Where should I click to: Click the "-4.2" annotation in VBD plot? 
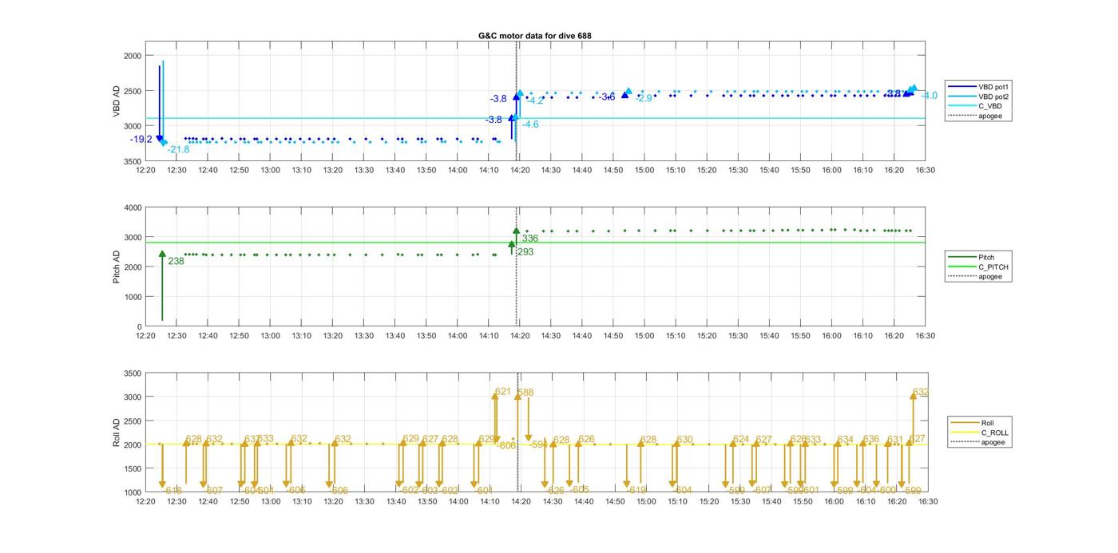coord(534,101)
